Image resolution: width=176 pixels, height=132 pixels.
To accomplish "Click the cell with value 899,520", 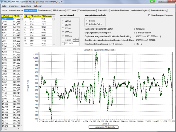I will pos(16,71).
